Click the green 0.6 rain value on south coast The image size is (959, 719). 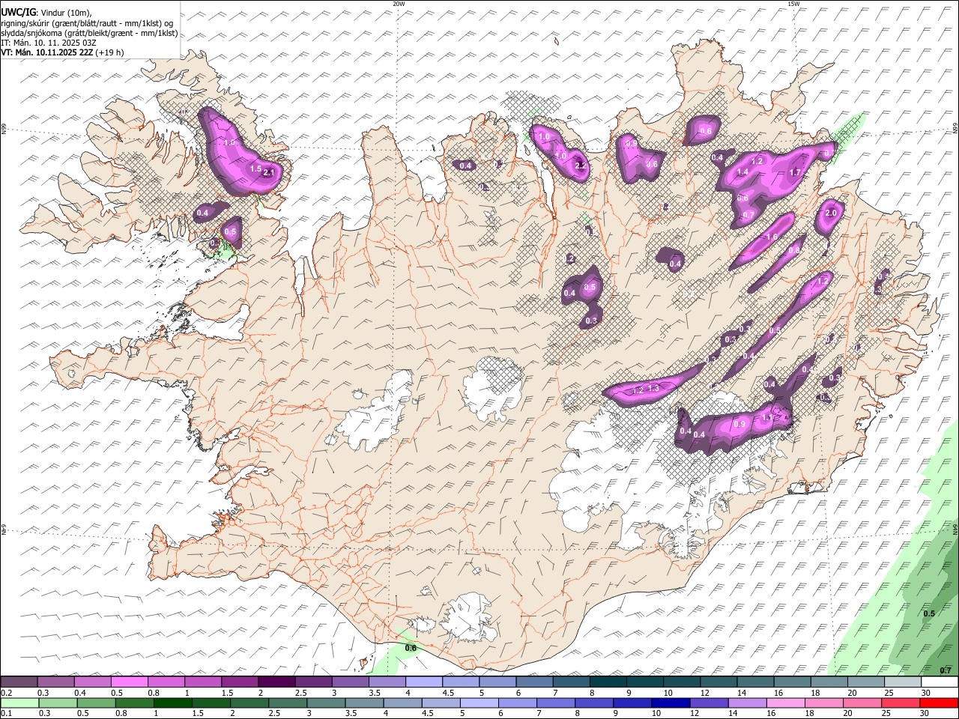click(x=411, y=648)
